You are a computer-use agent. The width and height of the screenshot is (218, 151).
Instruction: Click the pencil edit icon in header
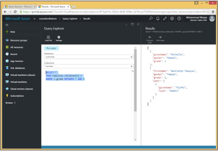[x=165, y=18]
